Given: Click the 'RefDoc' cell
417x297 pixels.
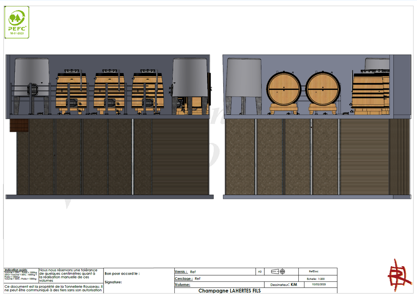Looking at the screenshot, I should pyautogui.click(x=318, y=272).
